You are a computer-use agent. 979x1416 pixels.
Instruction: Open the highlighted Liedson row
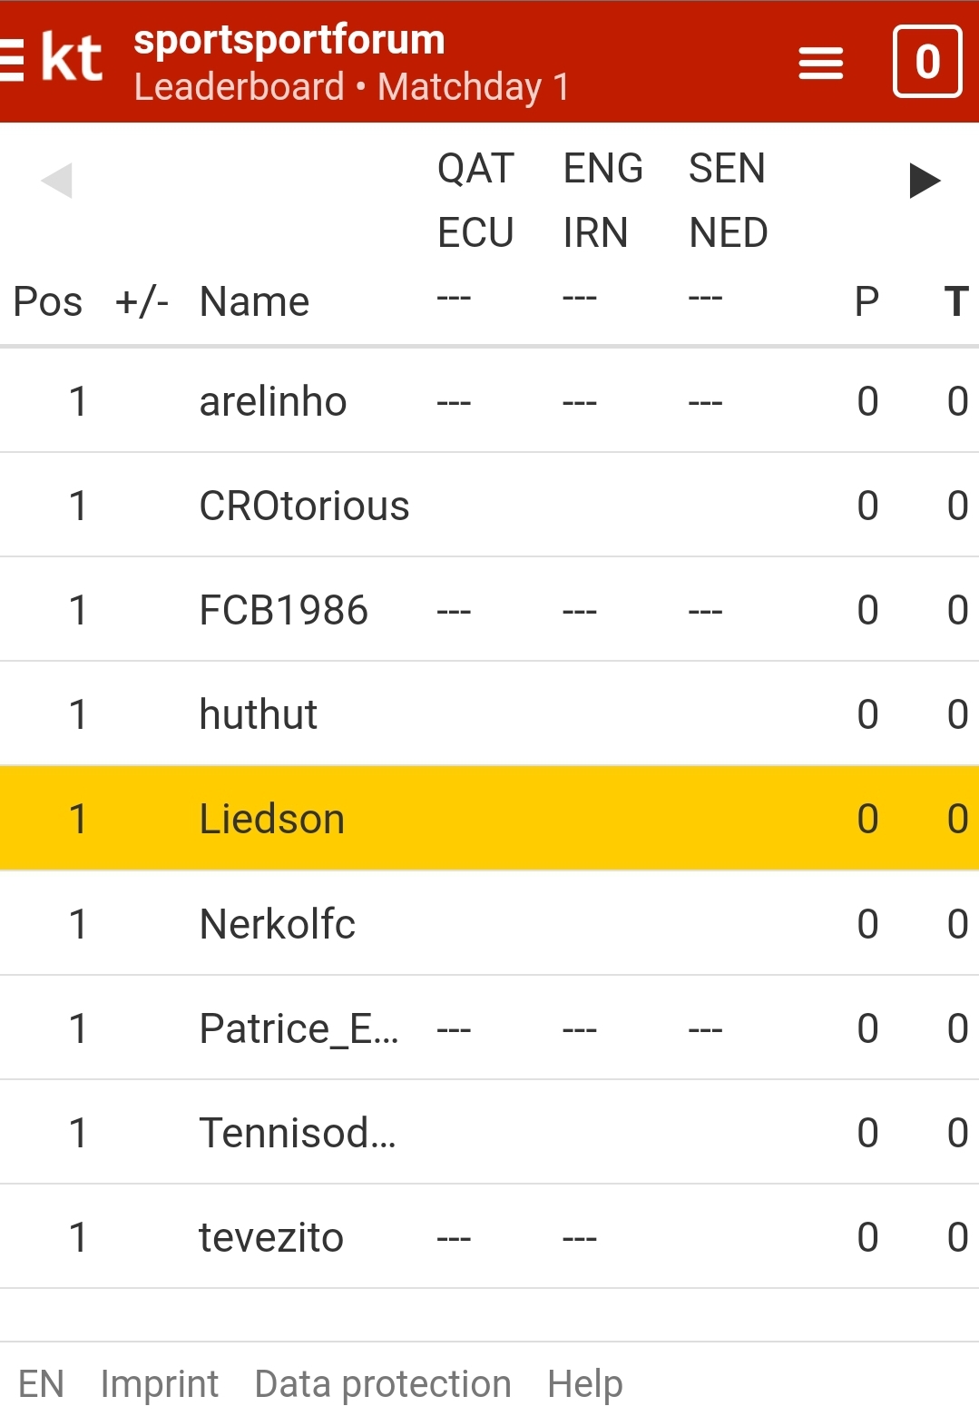pyautogui.click(x=489, y=819)
